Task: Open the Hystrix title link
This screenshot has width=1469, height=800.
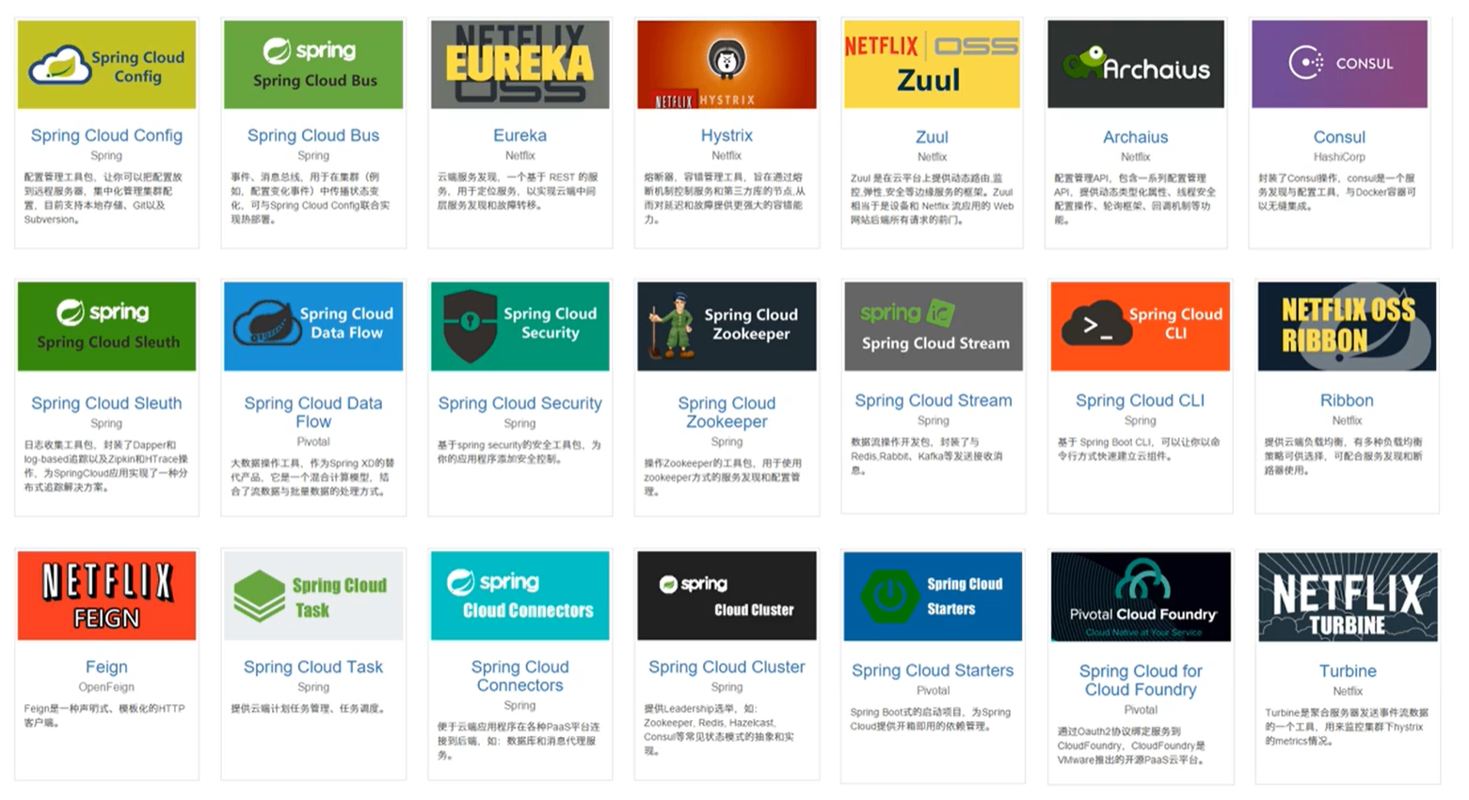Action: click(x=727, y=135)
